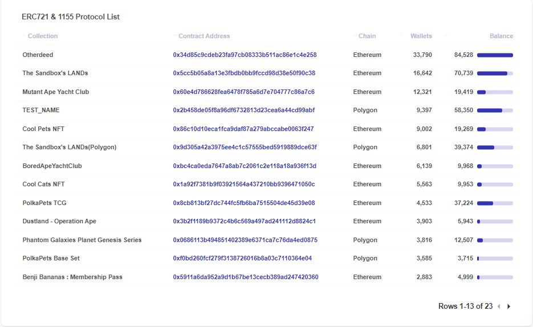This screenshot has height=327, width=533.
Task: Click PolkaPets TCG balance progress bar
Action: (495, 203)
